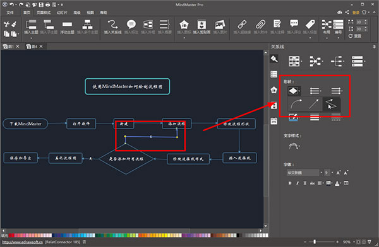Screen dimensions: 379x247
Task: Select the straight arrow relationship line shape
Action: 313,104
